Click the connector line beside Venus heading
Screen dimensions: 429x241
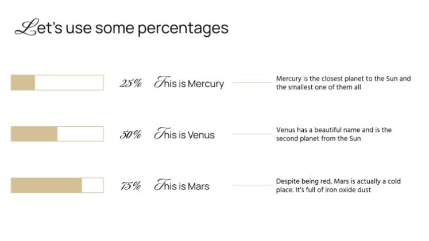click(252, 134)
